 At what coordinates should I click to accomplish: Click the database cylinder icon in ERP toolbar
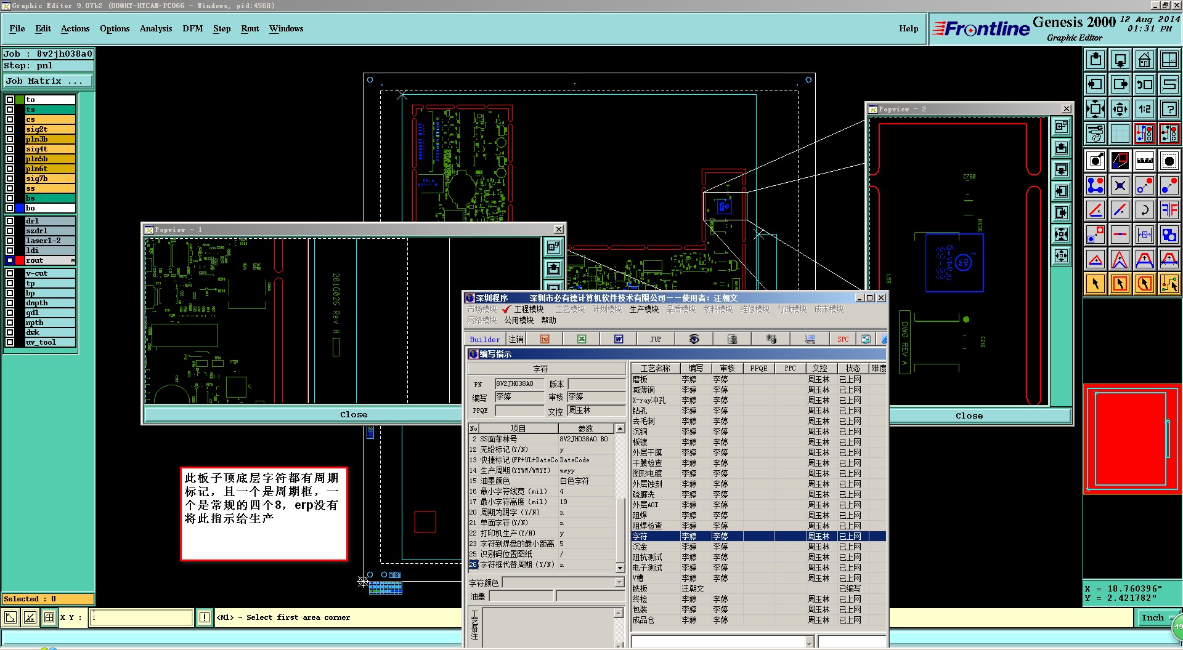(x=732, y=339)
